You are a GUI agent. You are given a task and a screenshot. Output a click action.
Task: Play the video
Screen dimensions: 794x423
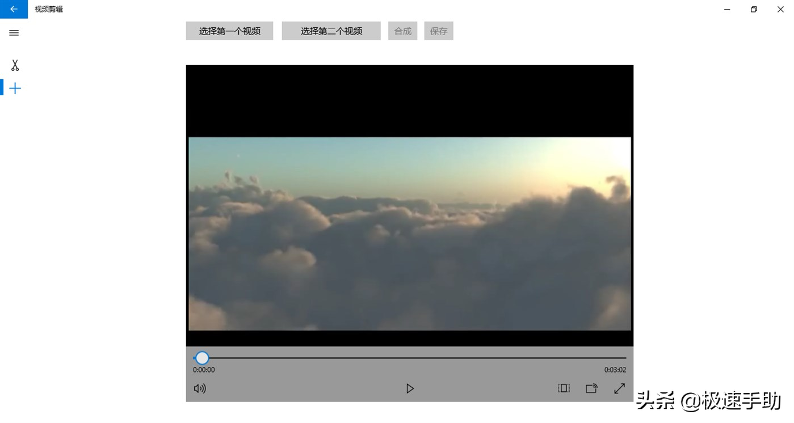tap(410, 388)
